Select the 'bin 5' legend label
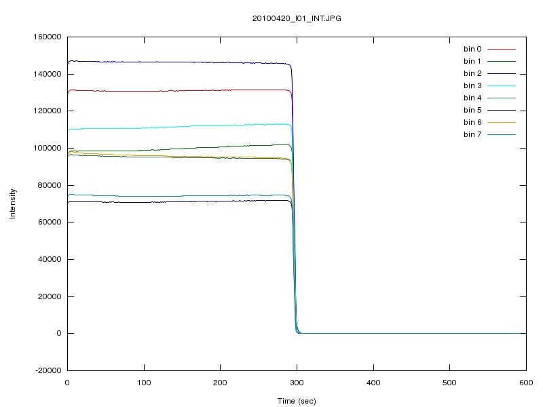543x407 pixels. tap(472, 110)
